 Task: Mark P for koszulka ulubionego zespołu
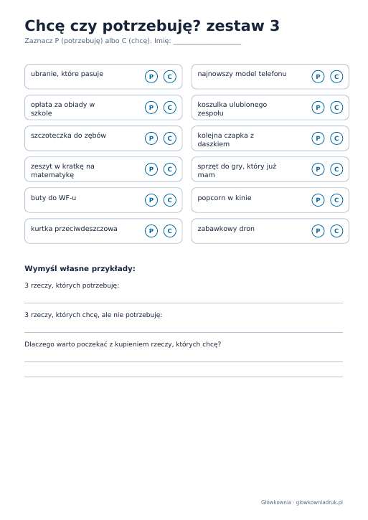click(318, 108)
